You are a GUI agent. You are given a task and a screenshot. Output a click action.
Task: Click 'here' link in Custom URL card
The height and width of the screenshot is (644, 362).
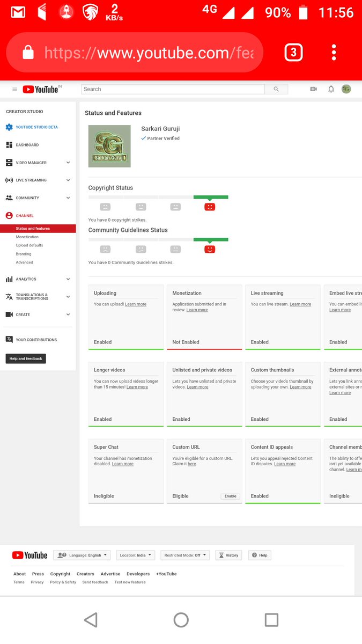pos(192,464)
